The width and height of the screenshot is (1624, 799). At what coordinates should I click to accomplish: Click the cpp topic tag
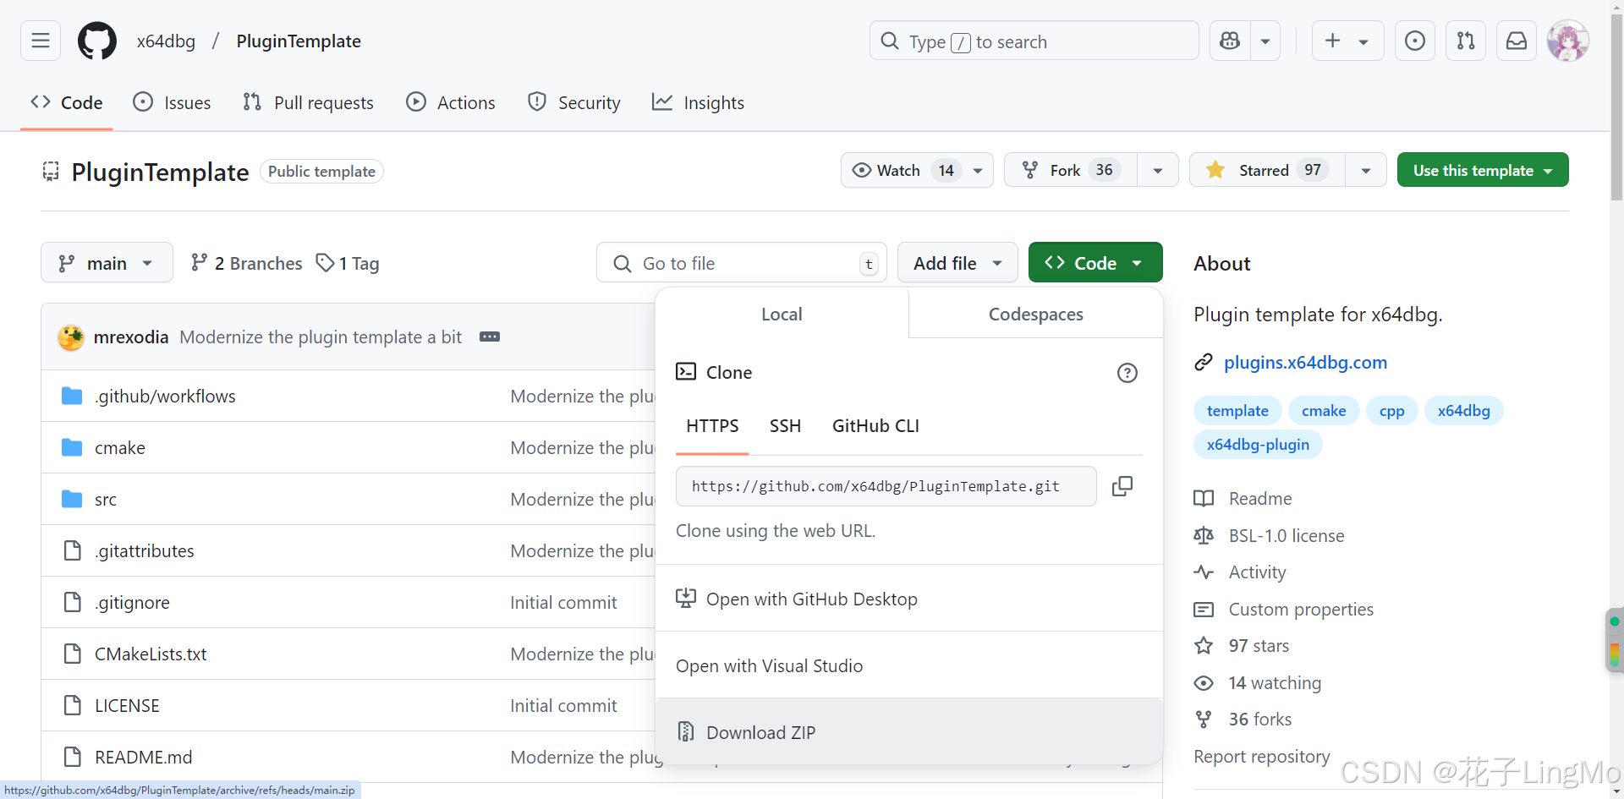pos(1392,411)
